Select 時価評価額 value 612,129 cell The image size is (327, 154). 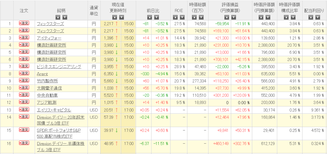[x=264, y=146]
